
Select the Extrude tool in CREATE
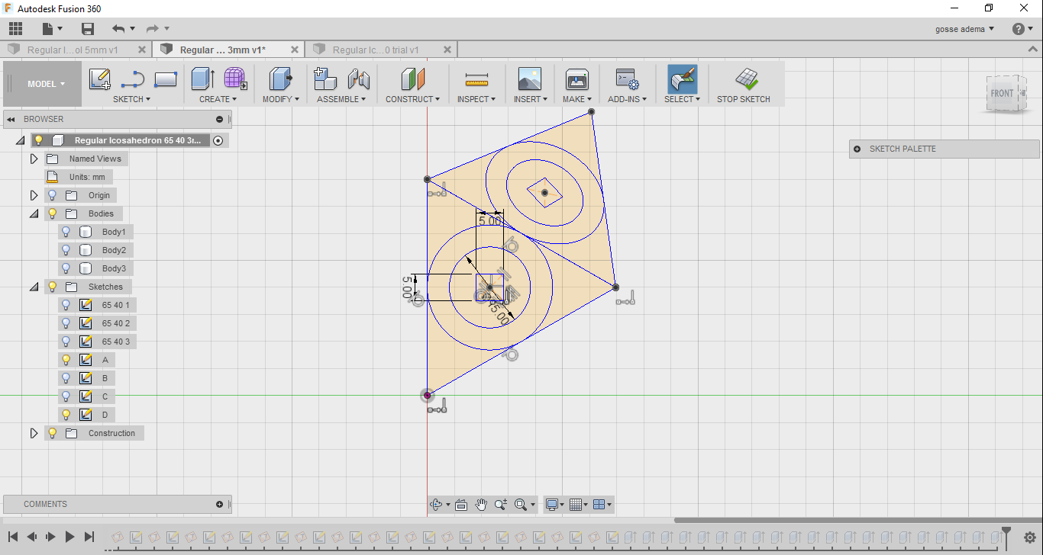click(x=202, y=79)
